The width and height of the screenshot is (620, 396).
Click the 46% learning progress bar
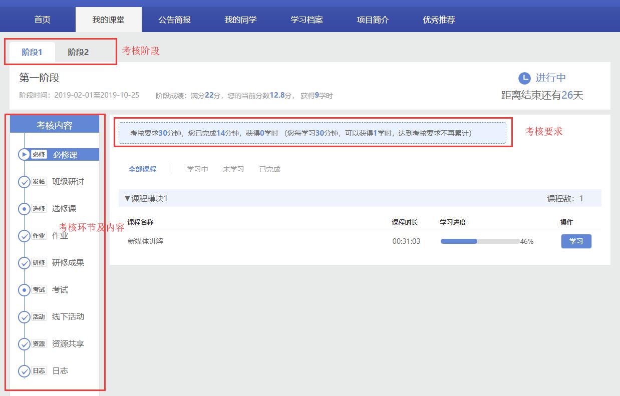[480, 241]
